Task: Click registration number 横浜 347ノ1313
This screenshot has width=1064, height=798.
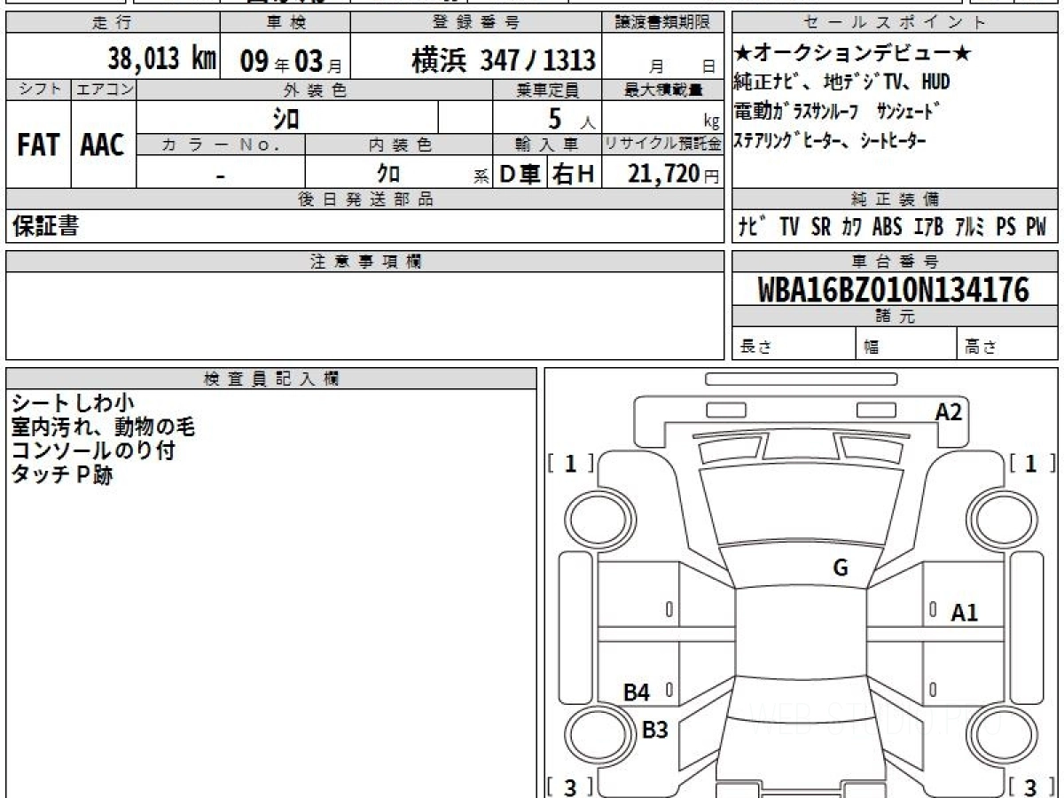Action: 503,60
